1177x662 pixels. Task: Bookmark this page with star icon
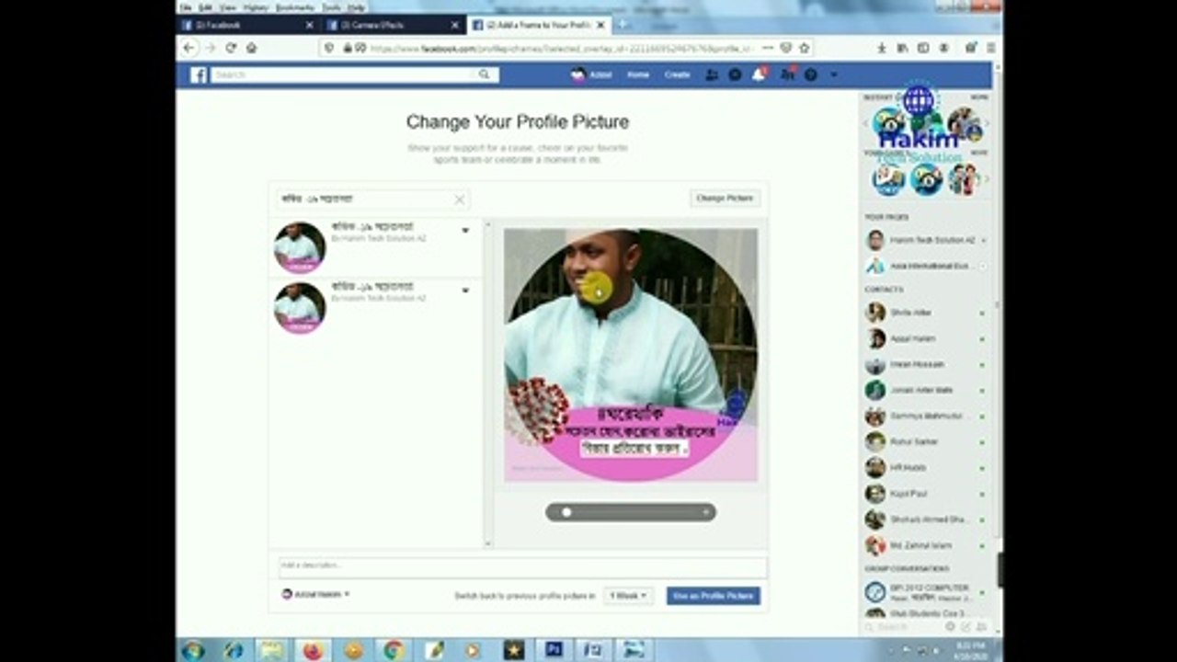pyautogui.click(x=805, y=48)
